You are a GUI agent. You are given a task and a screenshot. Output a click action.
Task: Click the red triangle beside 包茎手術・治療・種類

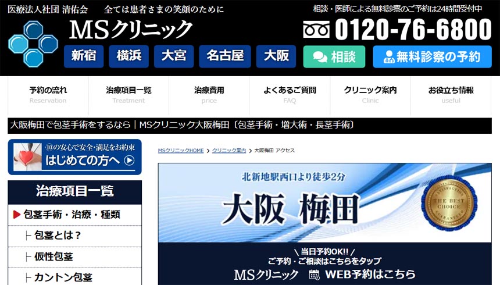[17, 215]
